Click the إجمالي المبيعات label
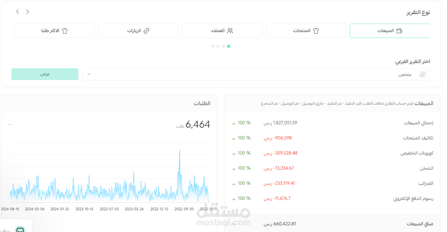Viewport: 447px width, 232px height. [418, 123]
